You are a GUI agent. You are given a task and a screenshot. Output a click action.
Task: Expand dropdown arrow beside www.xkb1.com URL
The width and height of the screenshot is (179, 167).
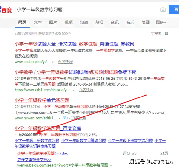[74, 90]
